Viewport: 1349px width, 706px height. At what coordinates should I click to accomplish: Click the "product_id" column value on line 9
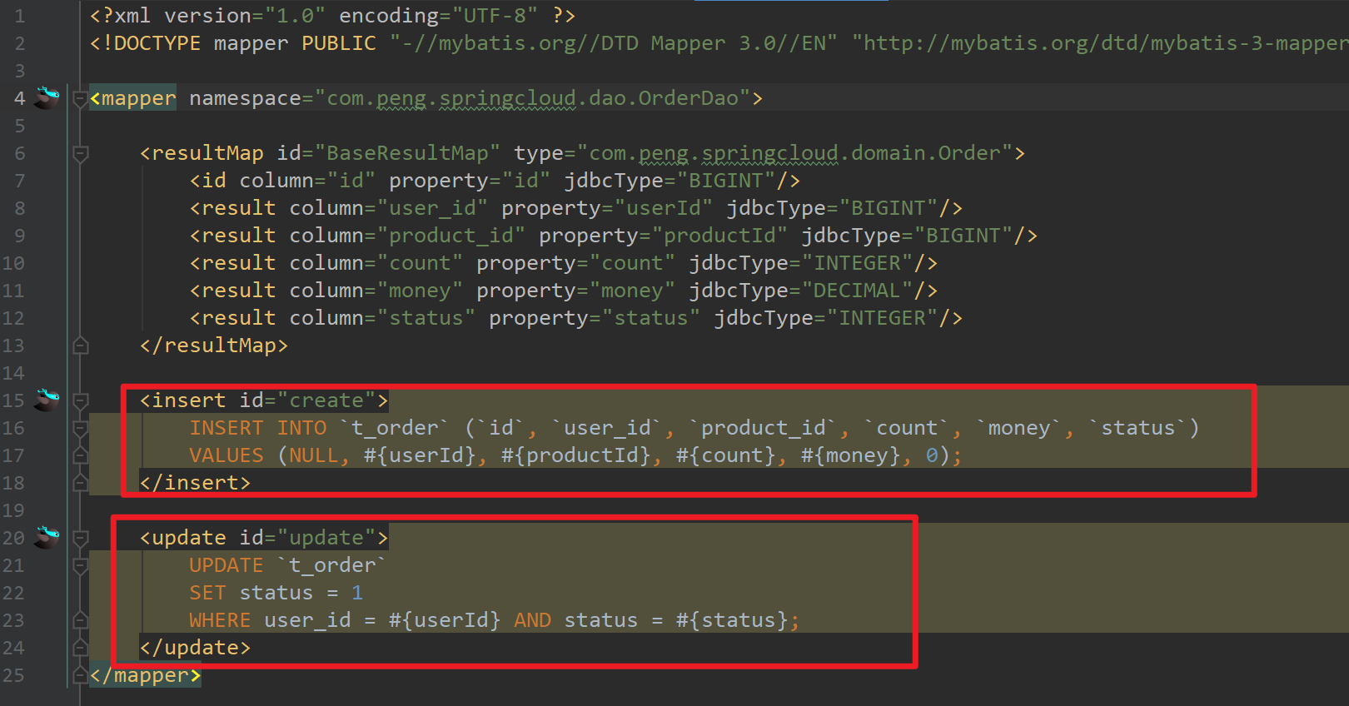450,236
